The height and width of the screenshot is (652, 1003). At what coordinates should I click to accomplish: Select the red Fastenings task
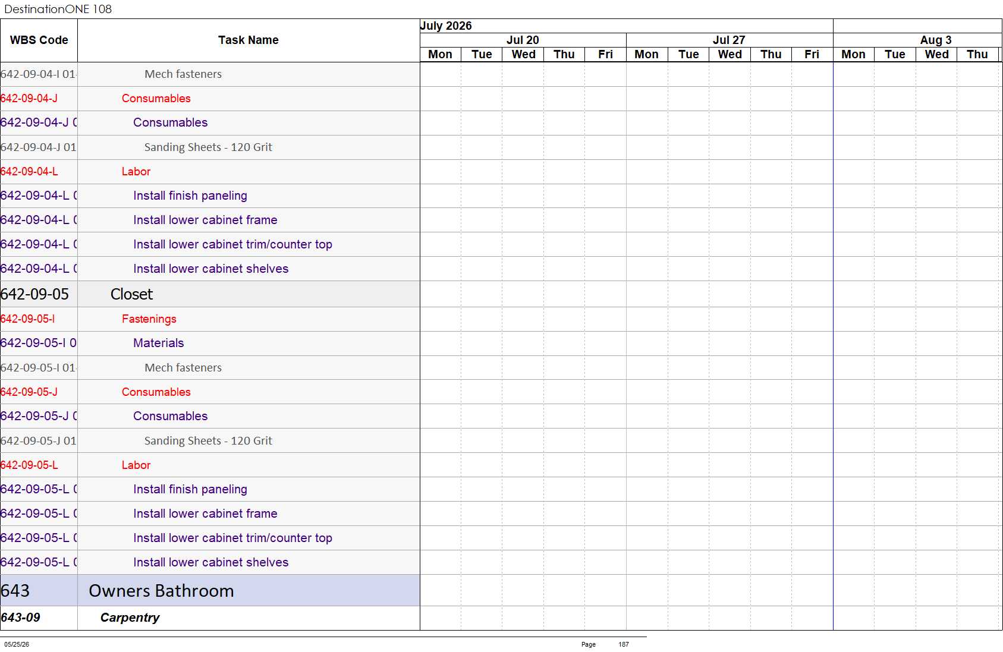pos(149,319)
